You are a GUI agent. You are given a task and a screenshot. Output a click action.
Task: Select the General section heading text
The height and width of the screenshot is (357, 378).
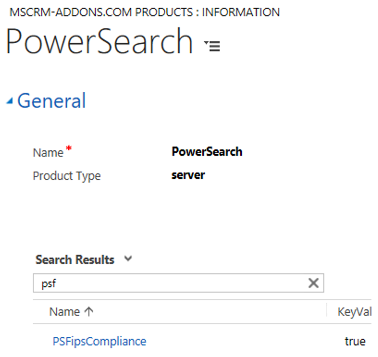(x=51, y=101)
